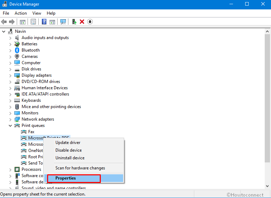The height and width of the screenshot is (198, 271).
Task: Open the View menu
Action: [x=37, y=13]
